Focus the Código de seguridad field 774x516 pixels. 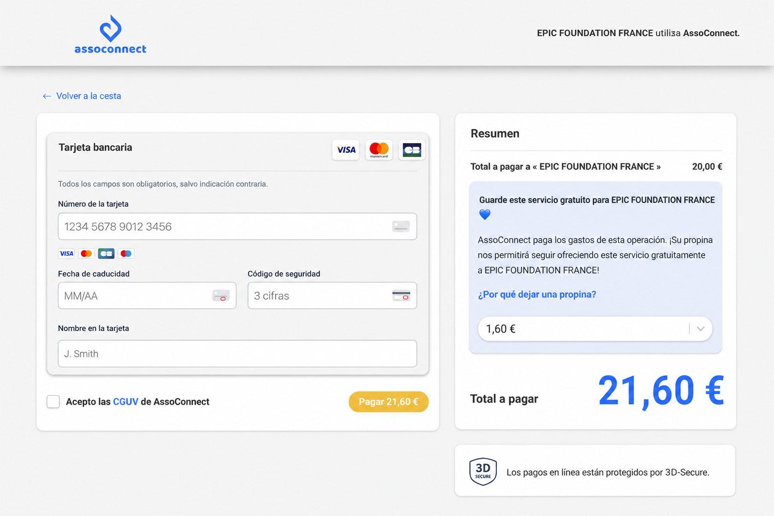click(x=332, y=296)
